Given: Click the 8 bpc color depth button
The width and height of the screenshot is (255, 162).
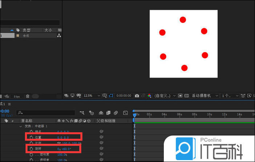Looking at the screenshot, I should 17,96.
